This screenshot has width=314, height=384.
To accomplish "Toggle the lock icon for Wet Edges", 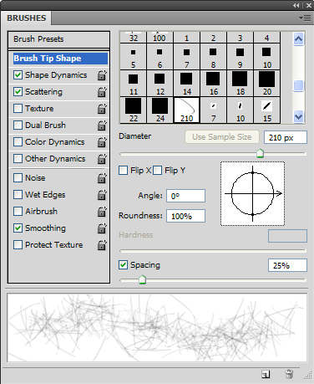I will 102,195.
